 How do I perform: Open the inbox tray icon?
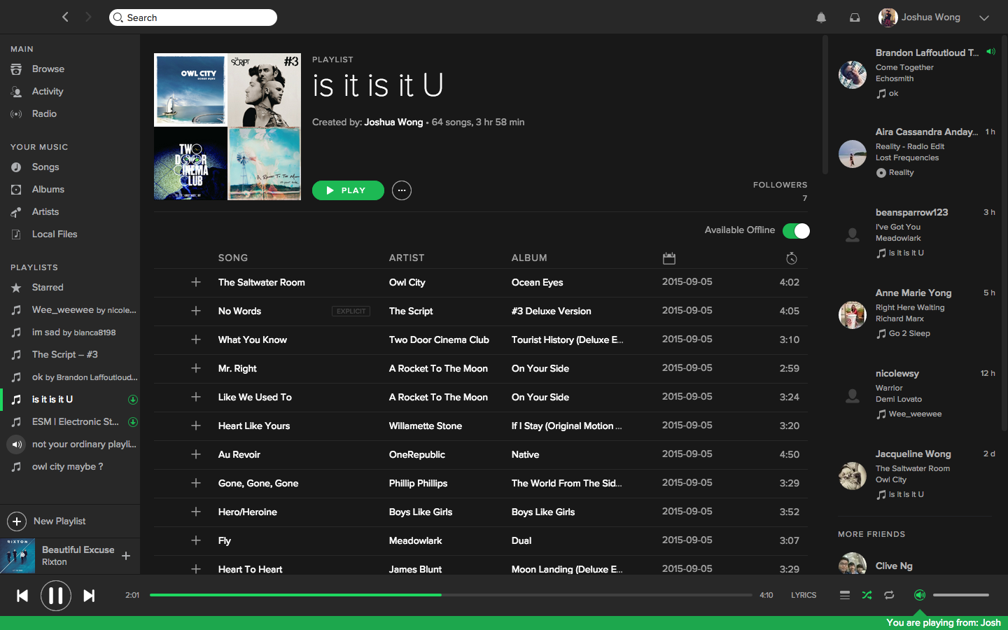point(855,17)
